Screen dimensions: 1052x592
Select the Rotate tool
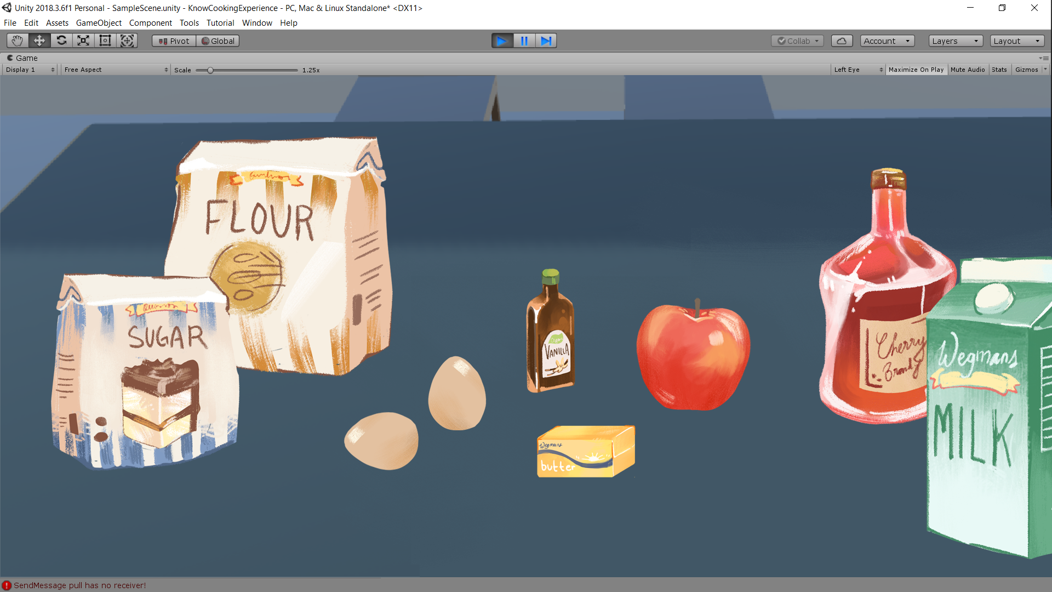61,41
